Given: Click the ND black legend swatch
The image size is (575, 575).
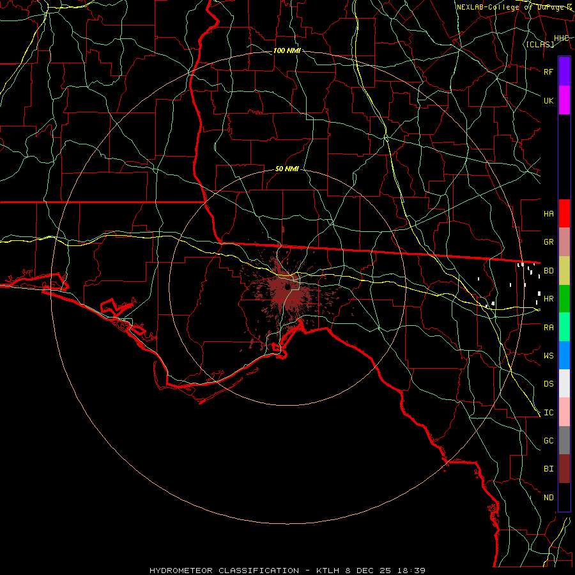Looking at the screenshot, I should pyautogui.click(x=564, y=497).
